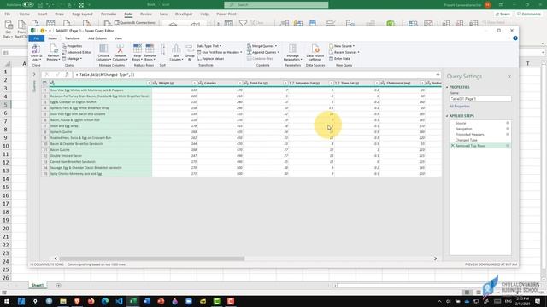Image resolution: width=547 pixels, height=307 pixels.
Task: Click the Split Column icon
Action: pos(176,49)
